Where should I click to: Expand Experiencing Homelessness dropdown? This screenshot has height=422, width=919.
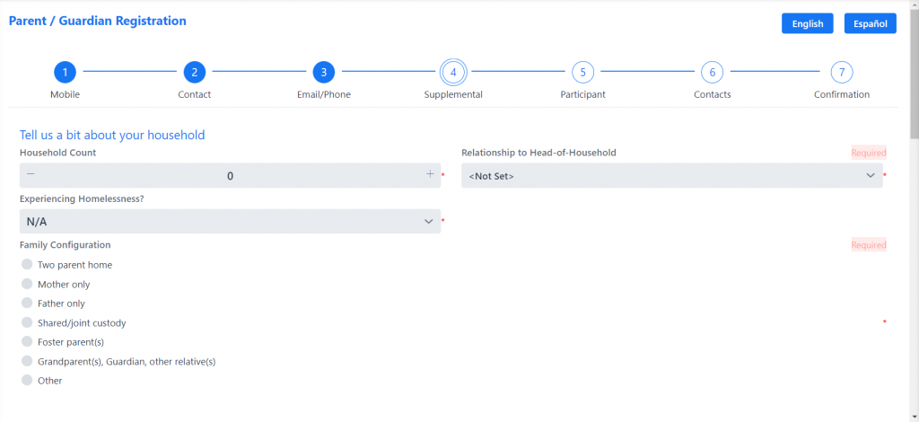(x=230, y=221)
